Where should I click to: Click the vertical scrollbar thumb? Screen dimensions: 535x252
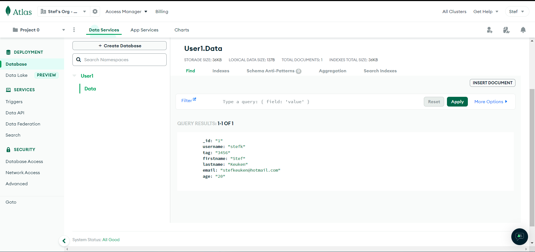[x=532, y=157]
